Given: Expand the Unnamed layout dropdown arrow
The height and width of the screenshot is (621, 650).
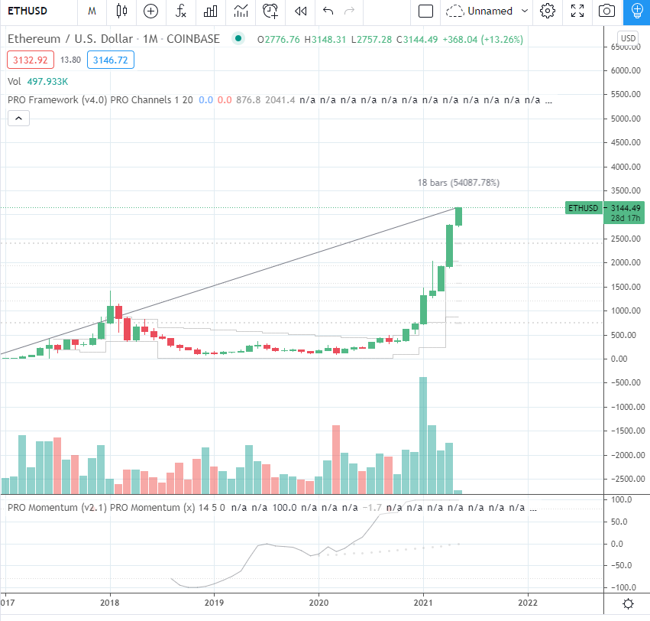Looking at the screenshot, I should coord(524,11).
